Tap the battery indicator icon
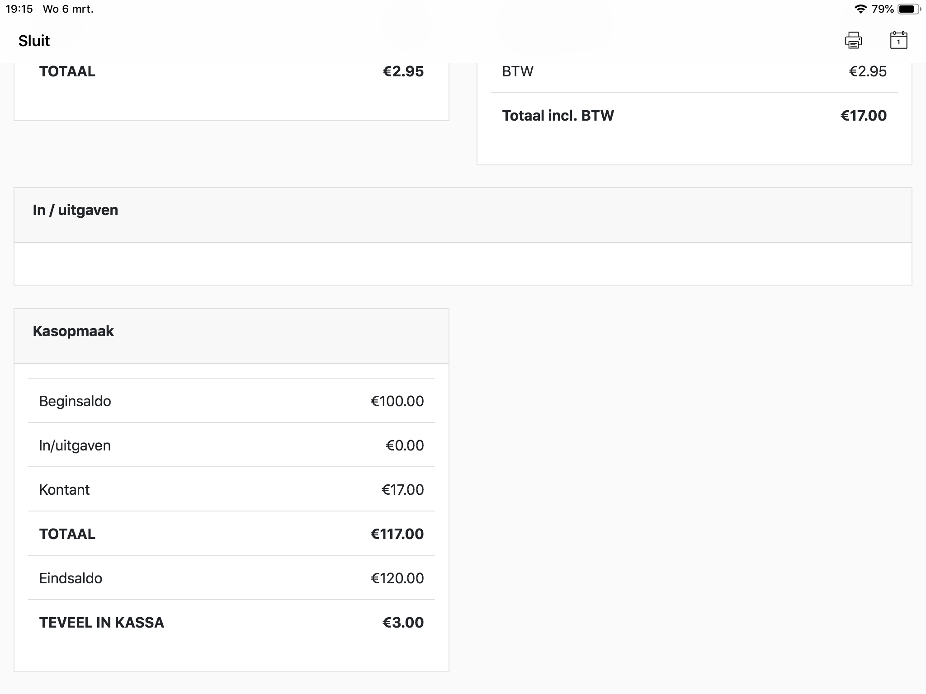The height and width of the screenshot is (694, 926). 908,9
